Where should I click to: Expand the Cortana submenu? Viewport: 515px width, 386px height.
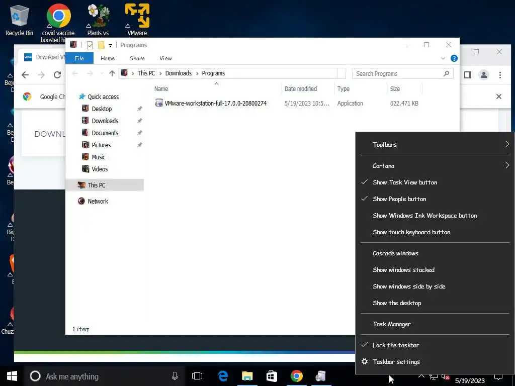click(x=435, y=166)
